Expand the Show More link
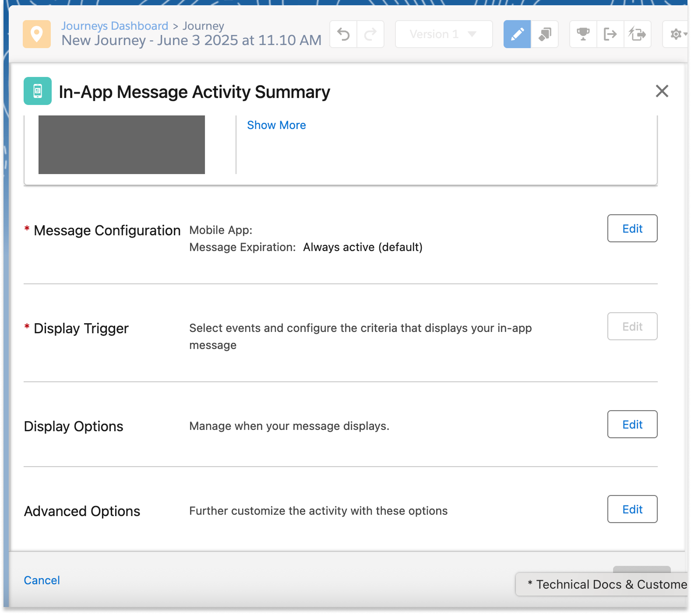The height and width of the screenshot is (614, 691). pos(276,125)
